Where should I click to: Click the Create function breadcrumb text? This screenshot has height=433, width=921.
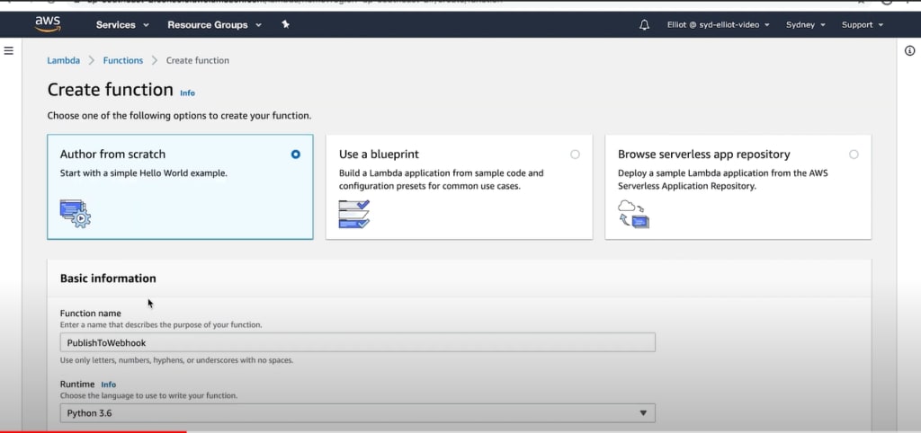click(x=197, y=60)
